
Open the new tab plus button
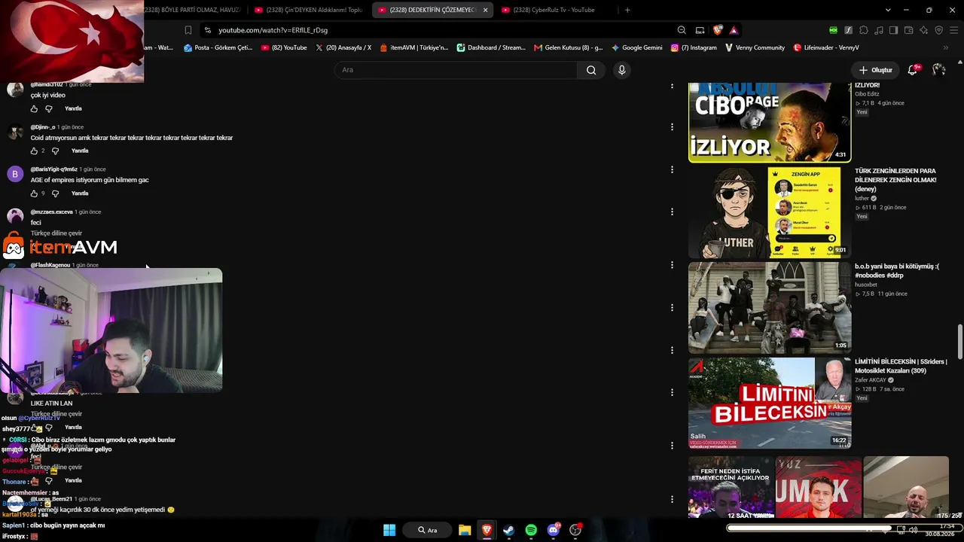pyautogui.click(x=627, y=10)
